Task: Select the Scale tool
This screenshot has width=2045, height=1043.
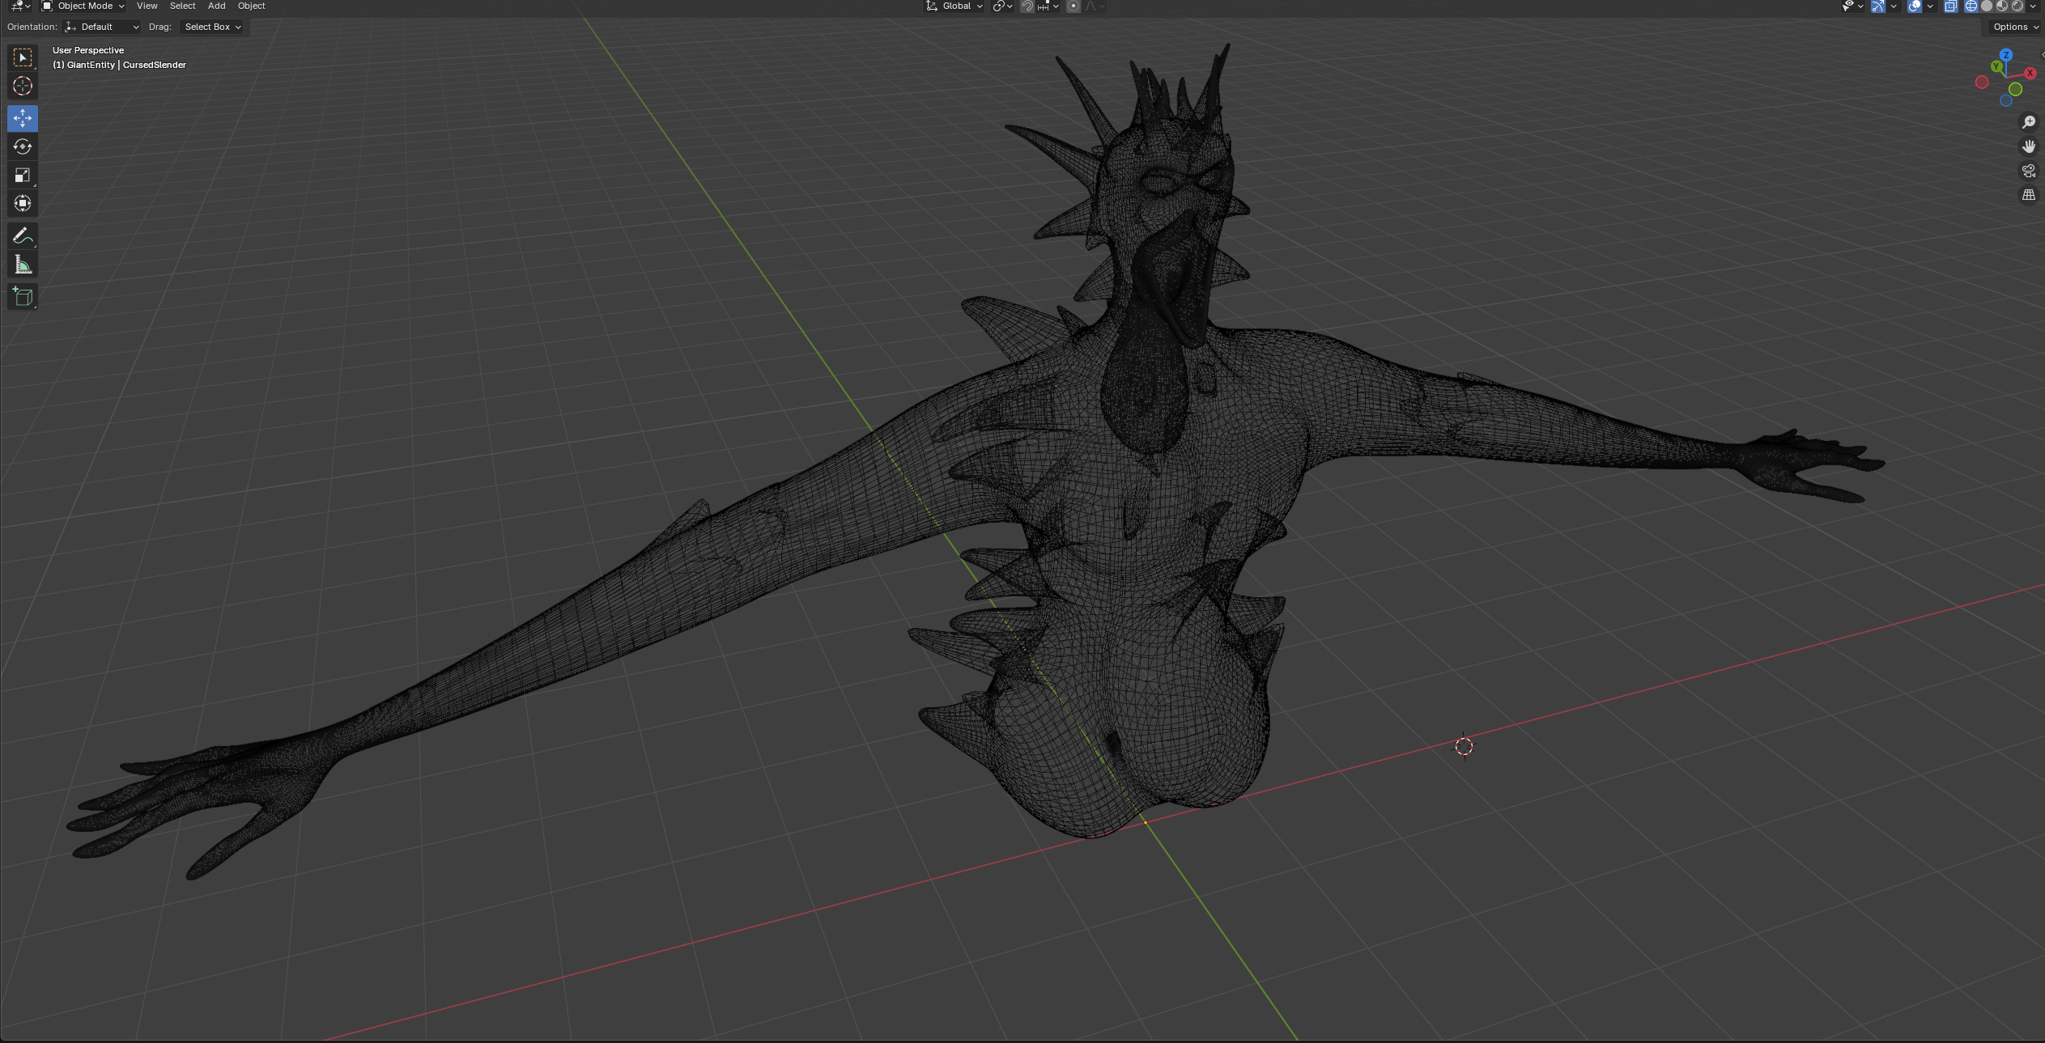Action: click(x=23, y=175)
